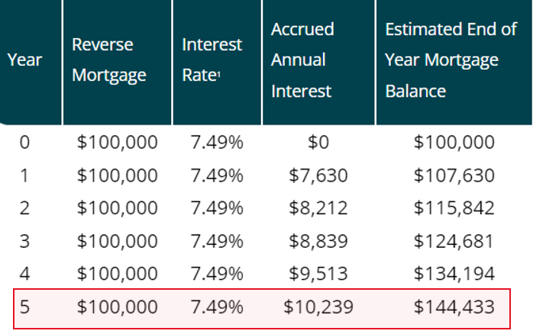Click the $115,842 mortgage balance
The width and height of the screenshot is (533, 334).
454,207
